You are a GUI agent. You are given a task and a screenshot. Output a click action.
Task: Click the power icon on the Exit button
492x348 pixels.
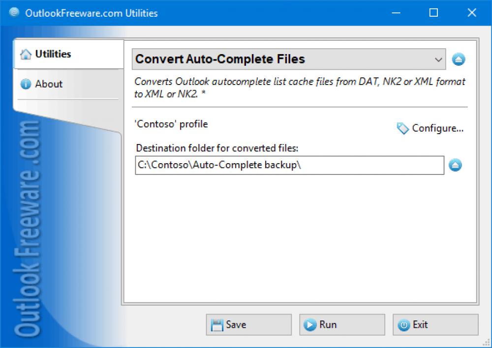tap(404, 324)
